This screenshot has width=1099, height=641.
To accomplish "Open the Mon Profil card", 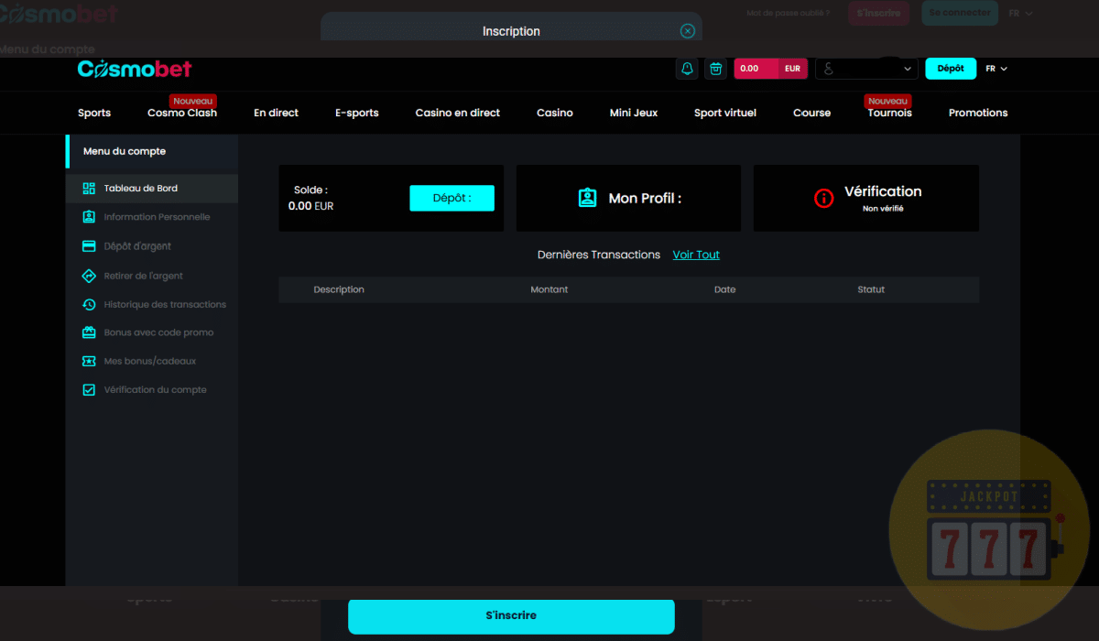I will click(x=628, y=198).
